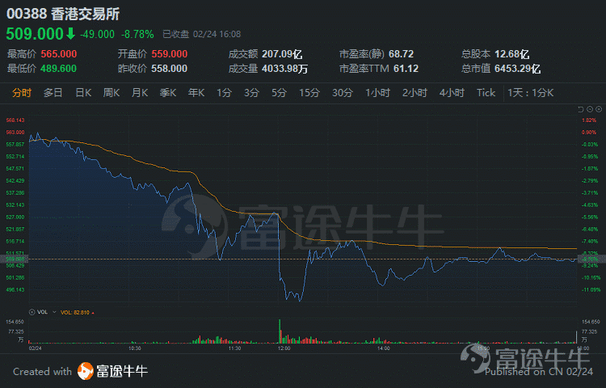The image size is (606, 388).
Task: Switch to the 分时 tab
Action: click(22, 93)
